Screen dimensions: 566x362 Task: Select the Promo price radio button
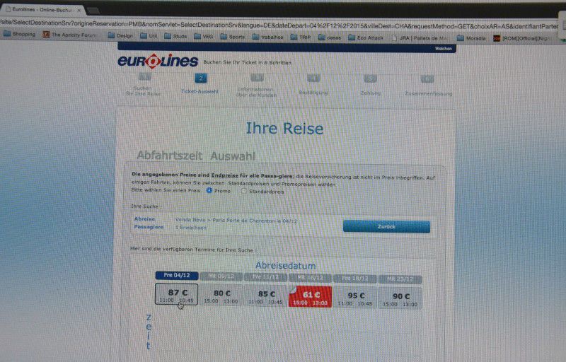pyautogui.click(x=209, y=190)
